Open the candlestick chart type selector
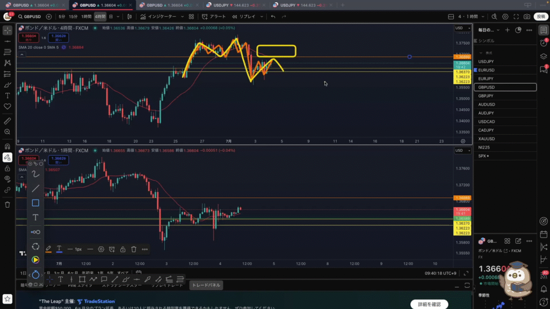The image size is (550, 309). click(x=129, y=17)
